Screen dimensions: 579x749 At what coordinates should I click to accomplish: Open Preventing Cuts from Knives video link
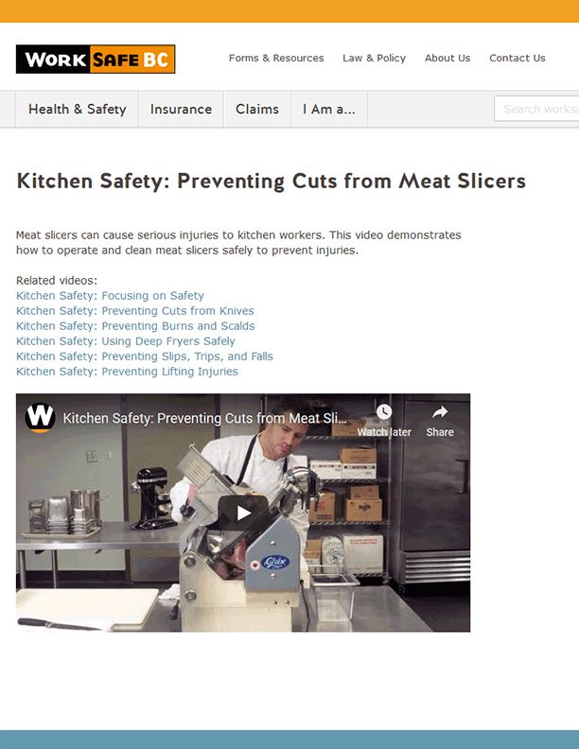click(x=135, y=311)
